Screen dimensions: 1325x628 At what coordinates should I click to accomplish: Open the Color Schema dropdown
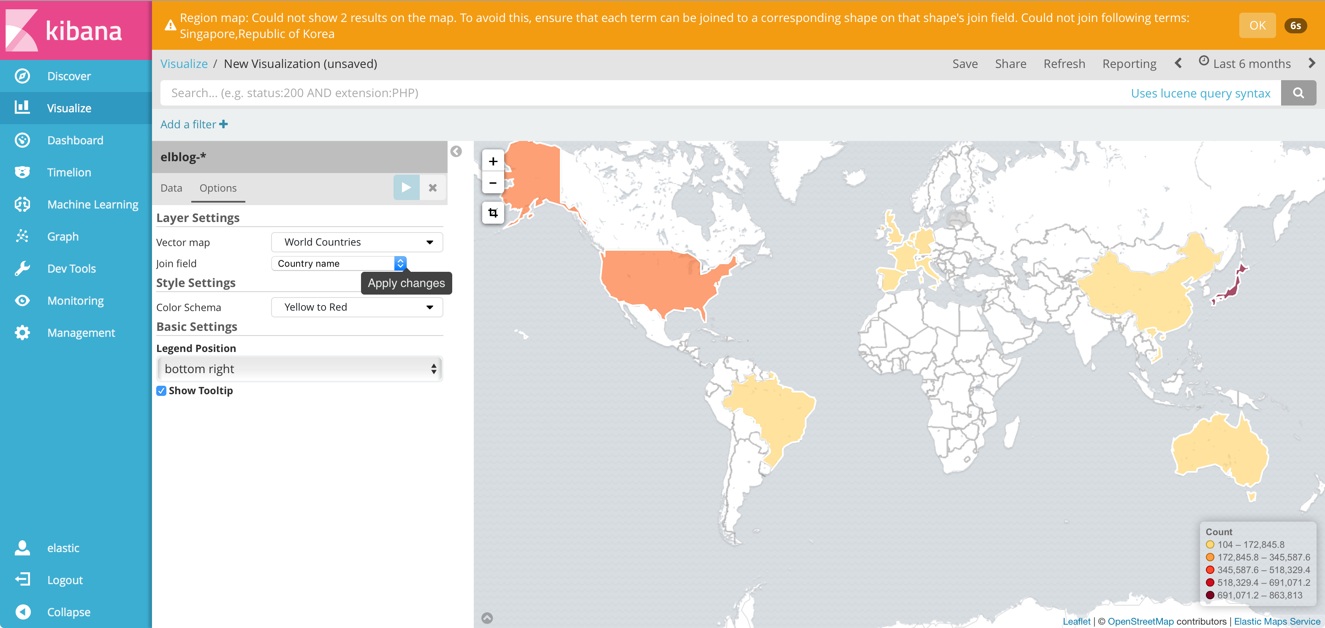click(x=356, y=307)
